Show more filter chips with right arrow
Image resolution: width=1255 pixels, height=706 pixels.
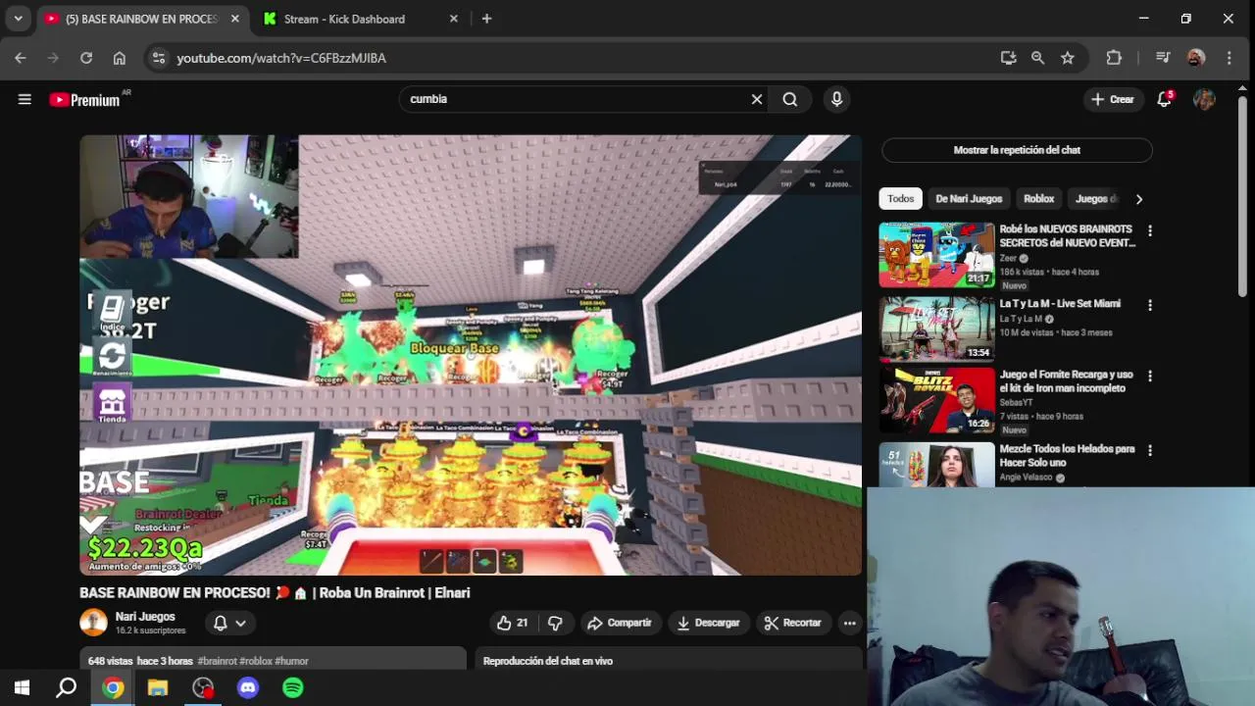pos(1138,199)
